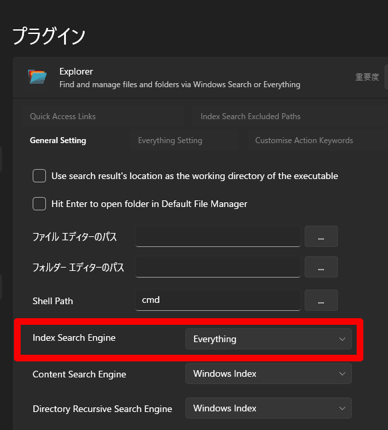
Task: Open the Customise Action Keywords tab
Action: pos(304,140)
